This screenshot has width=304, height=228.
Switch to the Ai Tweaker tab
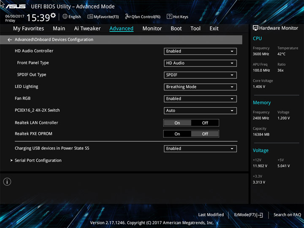pos(87,29)
